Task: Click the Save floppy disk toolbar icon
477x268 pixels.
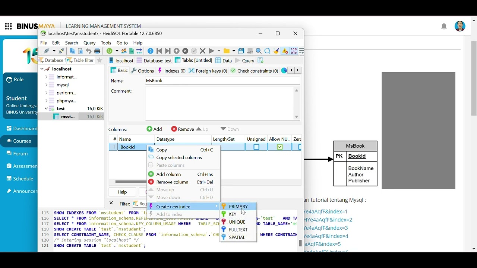Action: pos(241,51)
